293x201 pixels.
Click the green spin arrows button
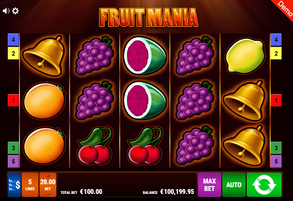[264, 185]
